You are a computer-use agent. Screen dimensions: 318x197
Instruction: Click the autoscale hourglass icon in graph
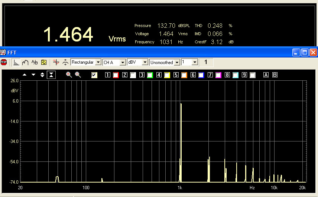click(x=51, y=75)
